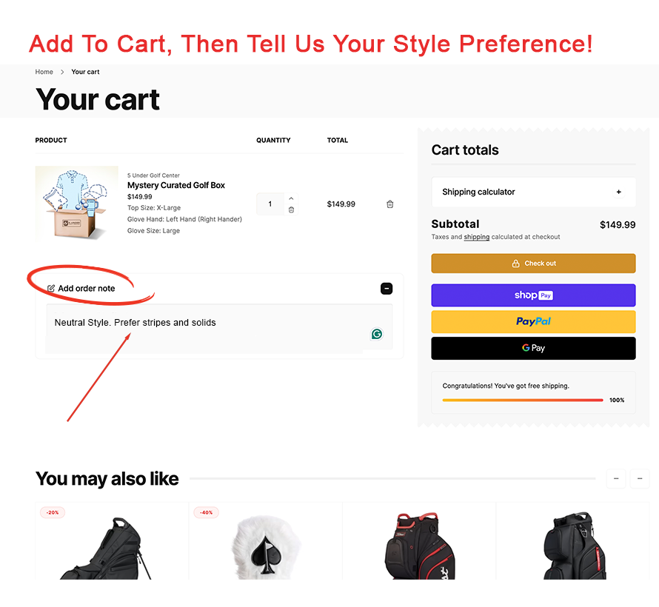Pay with the PayPal button
This screenshot has height=607, width=659.
[533, 322]
